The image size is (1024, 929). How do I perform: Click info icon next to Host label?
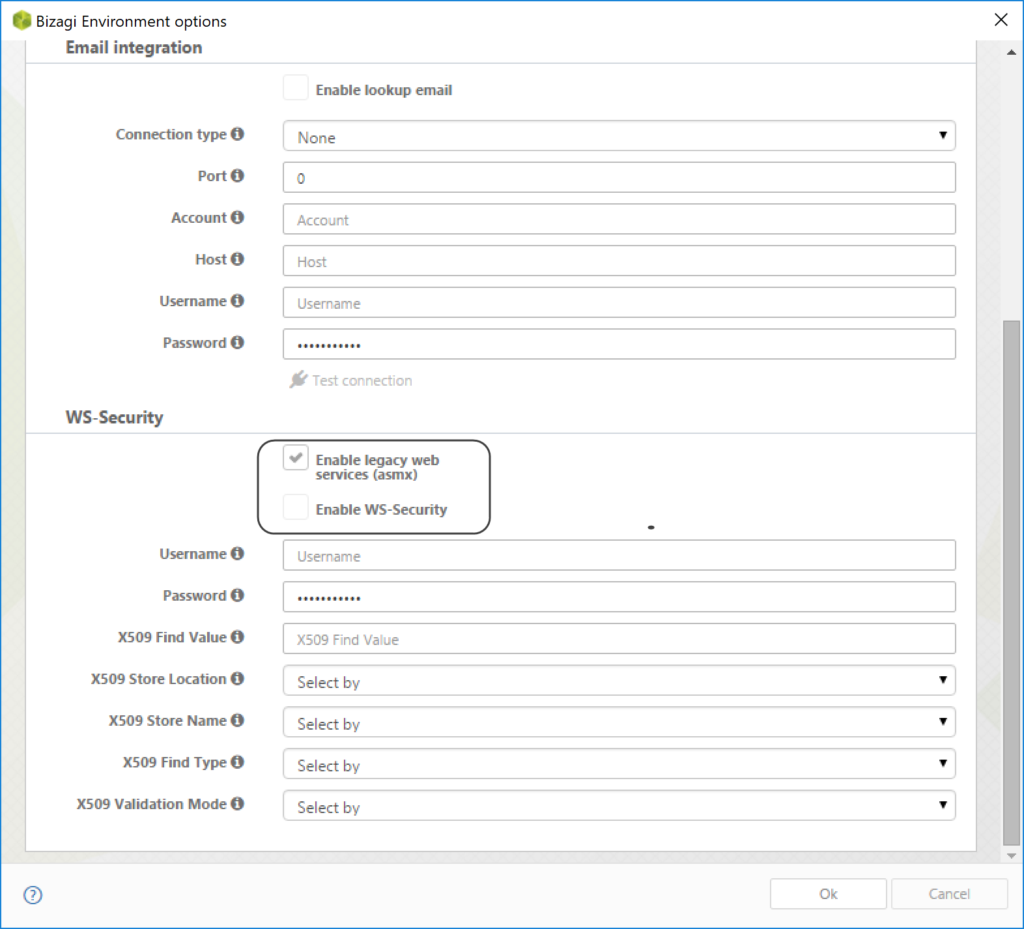tap(237, 259)
